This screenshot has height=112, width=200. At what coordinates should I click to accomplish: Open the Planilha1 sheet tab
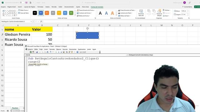[x=15, y=108]
